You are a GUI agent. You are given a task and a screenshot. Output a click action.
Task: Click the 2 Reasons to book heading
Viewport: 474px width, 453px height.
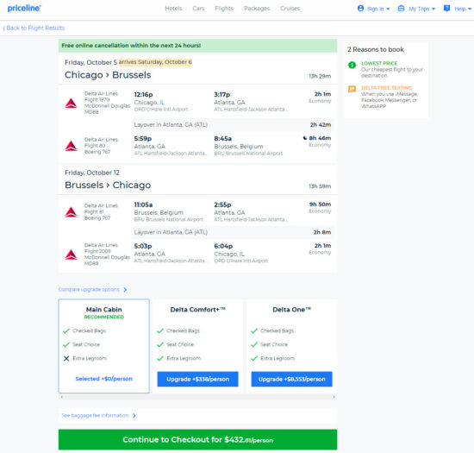(376, 49)
